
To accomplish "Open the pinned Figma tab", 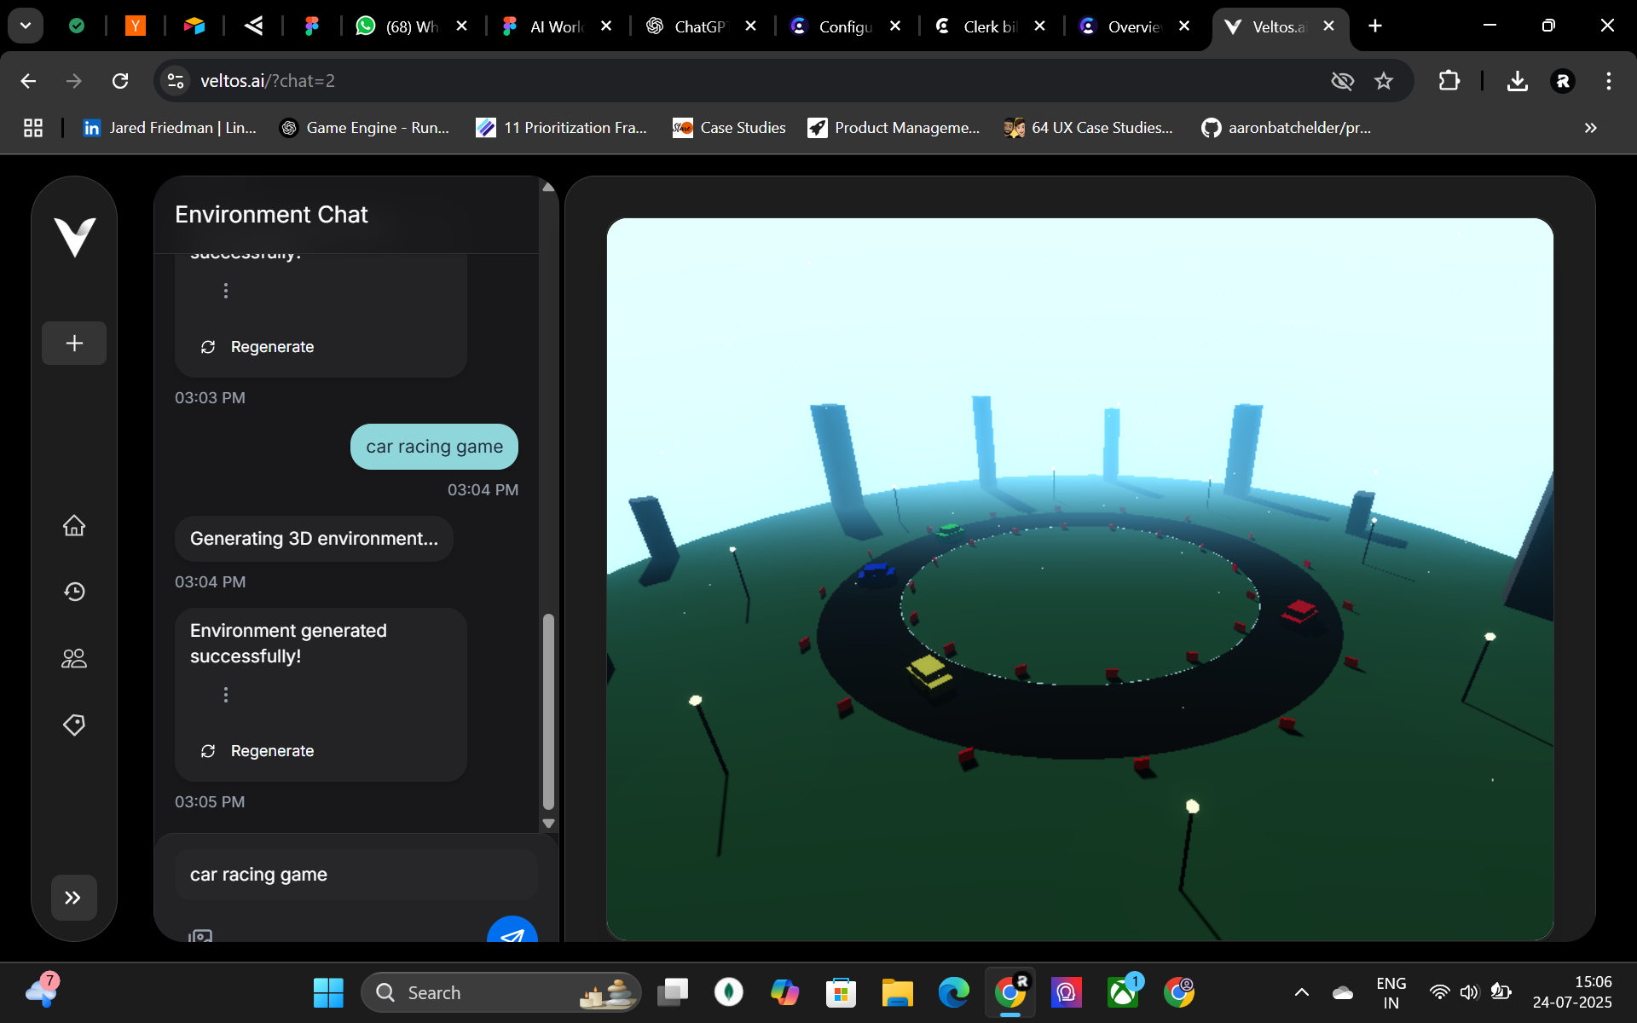I will pos(312,26).
